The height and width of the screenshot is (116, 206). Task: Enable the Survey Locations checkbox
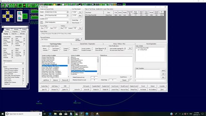[92, 49]
